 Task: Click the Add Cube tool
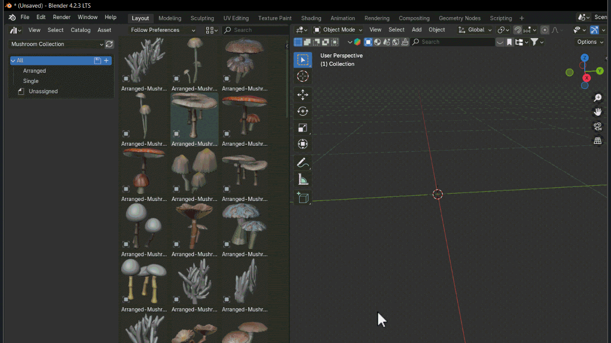point(303,198)
